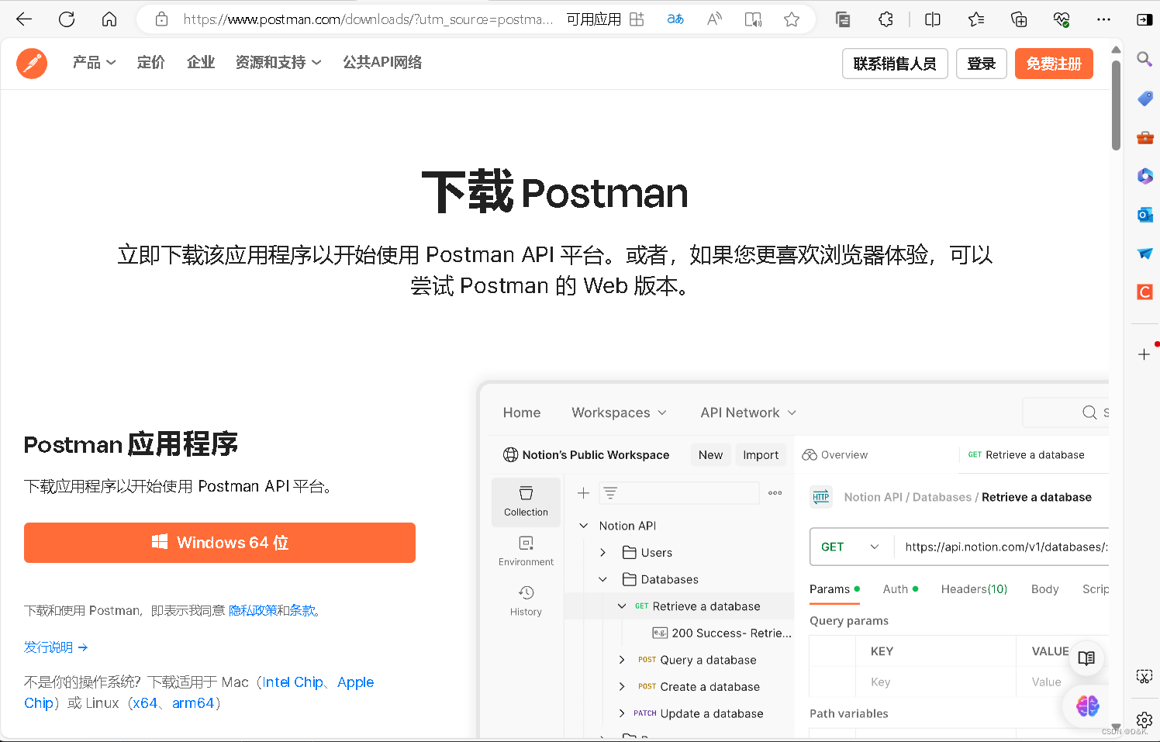Click the Windows 64 位 download button
Image resolution: width=1160 pixels, height=742 pixels.
click(219, 542)
